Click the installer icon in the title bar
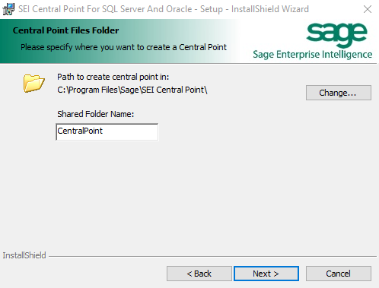Screen dimensions: 379x288 coord(8,9)
